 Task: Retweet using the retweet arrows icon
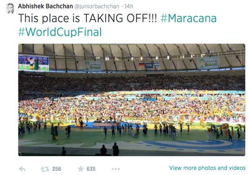coord(45,169)
